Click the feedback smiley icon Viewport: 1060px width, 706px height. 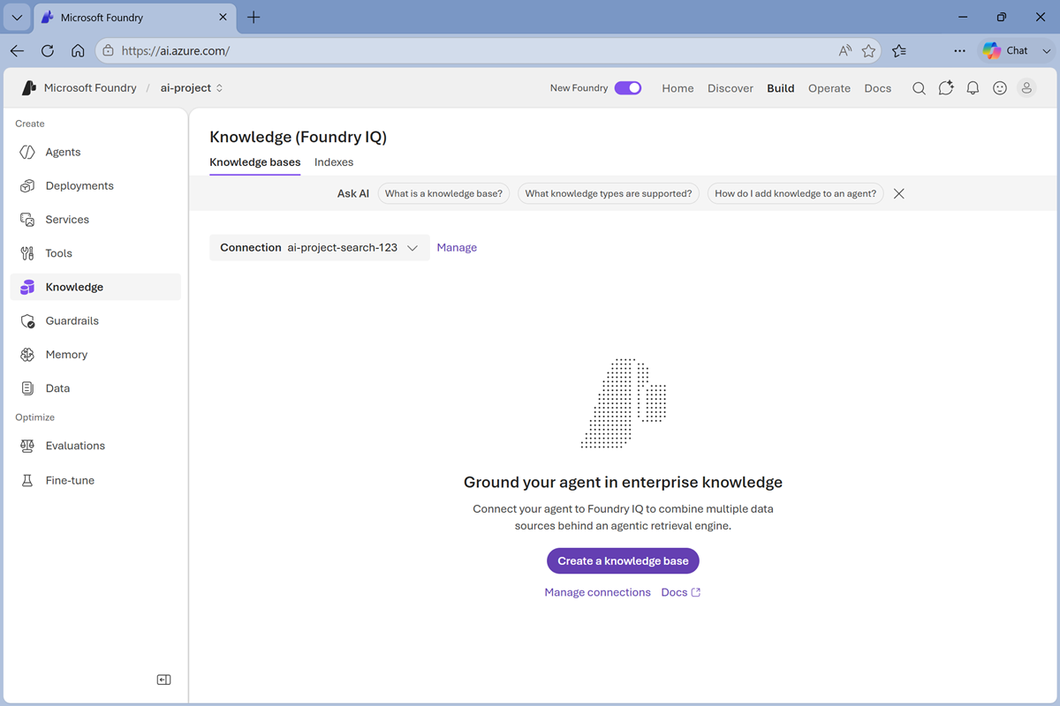coord(1000,88)
